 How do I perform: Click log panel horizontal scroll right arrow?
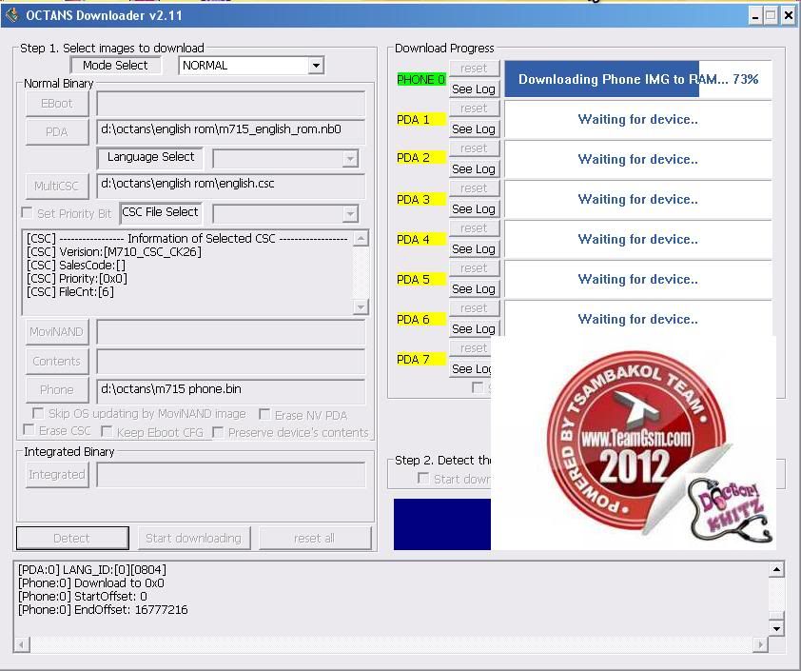pyautogui.click(x=760, y=644)
